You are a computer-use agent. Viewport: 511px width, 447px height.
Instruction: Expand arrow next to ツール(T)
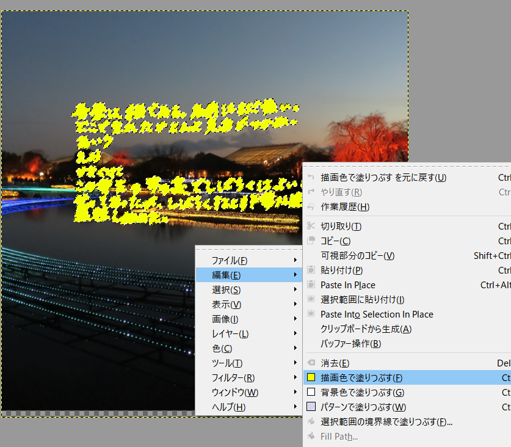coord(295,363)
